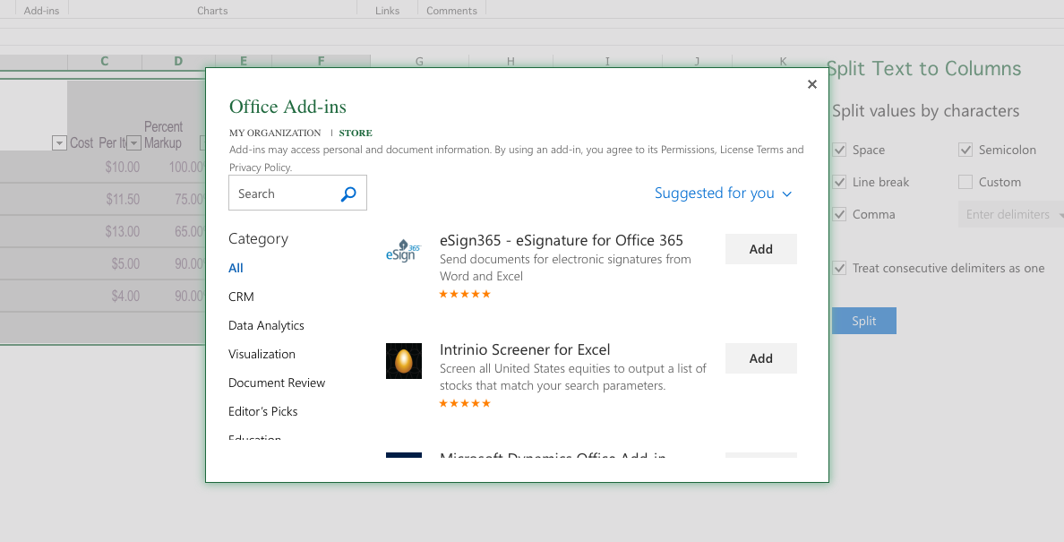Select the Editor's Picks category

pyautogui.click(x=262, y=411)
